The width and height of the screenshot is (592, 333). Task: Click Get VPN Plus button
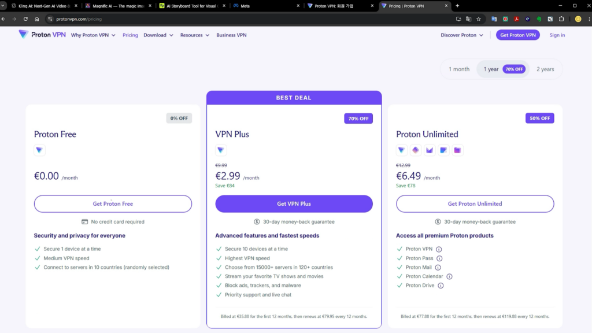pos(294,204)
